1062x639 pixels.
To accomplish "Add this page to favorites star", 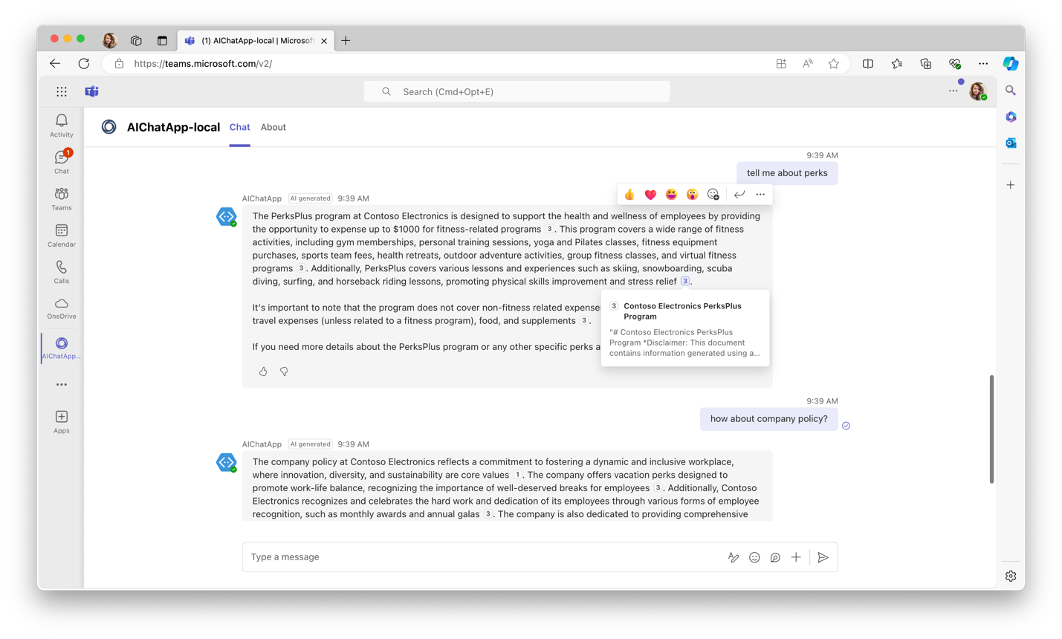I will click(834, 64).
